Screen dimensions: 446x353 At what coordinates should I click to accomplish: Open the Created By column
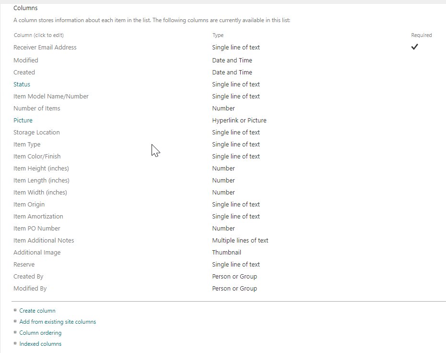pos(28,276)
